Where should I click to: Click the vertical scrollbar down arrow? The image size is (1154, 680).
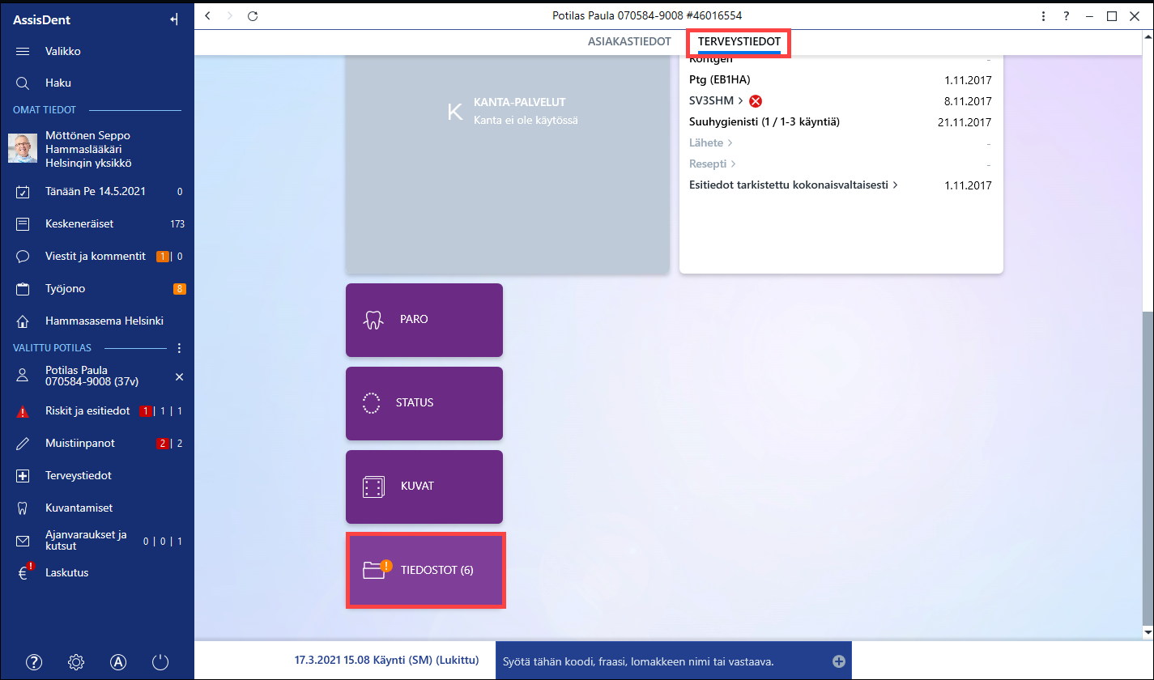tap(1148, 631)
